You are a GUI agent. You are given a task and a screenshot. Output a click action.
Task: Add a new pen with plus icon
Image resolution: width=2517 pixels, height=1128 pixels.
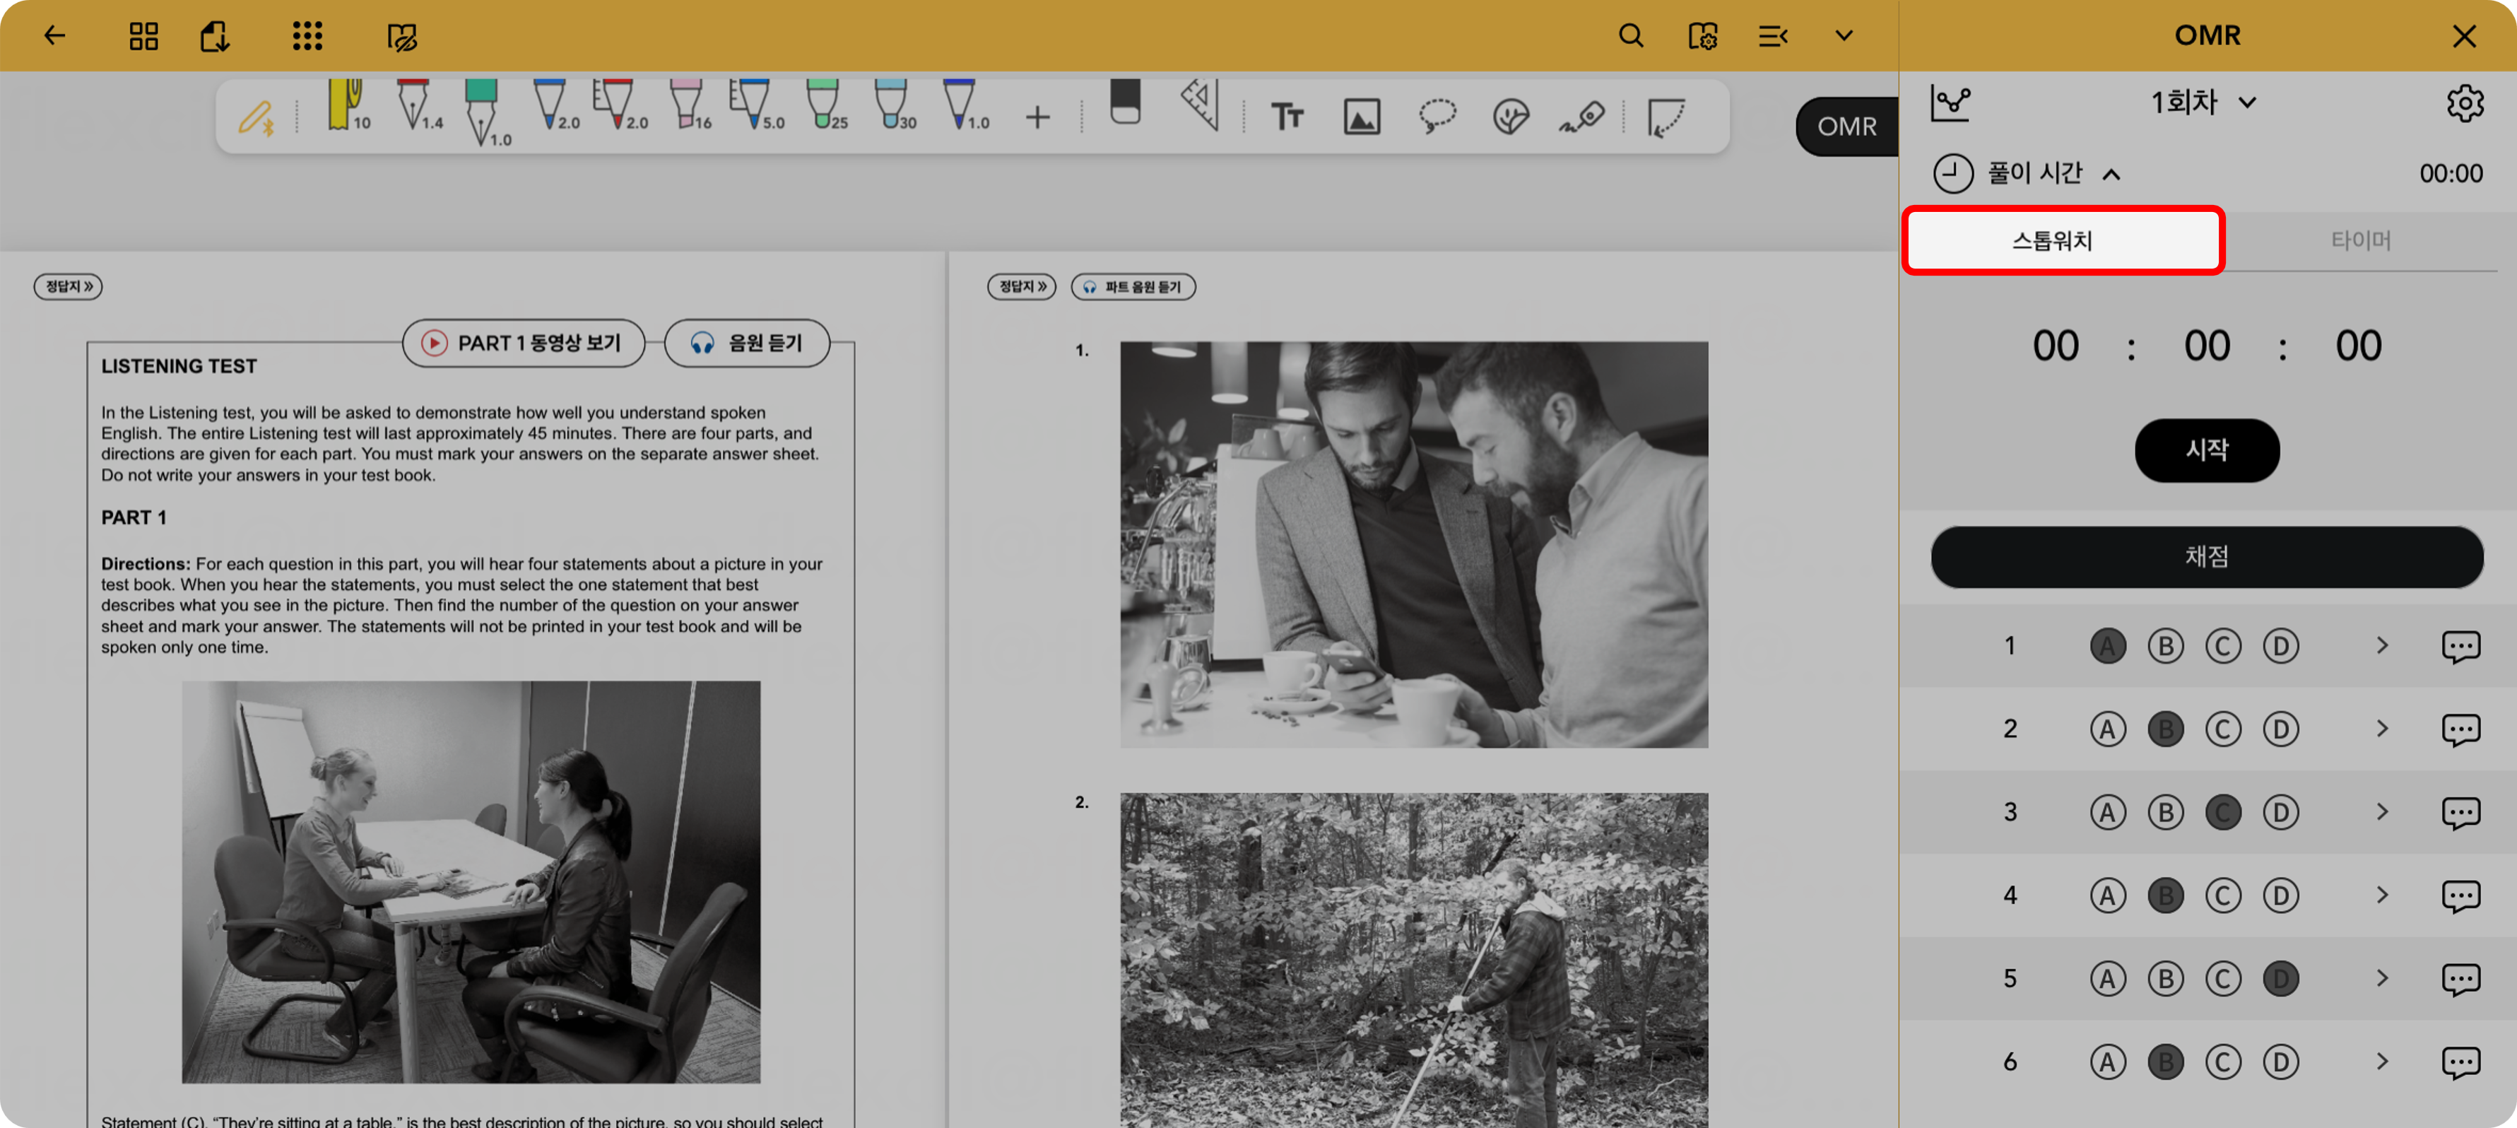pos(1037,118)
